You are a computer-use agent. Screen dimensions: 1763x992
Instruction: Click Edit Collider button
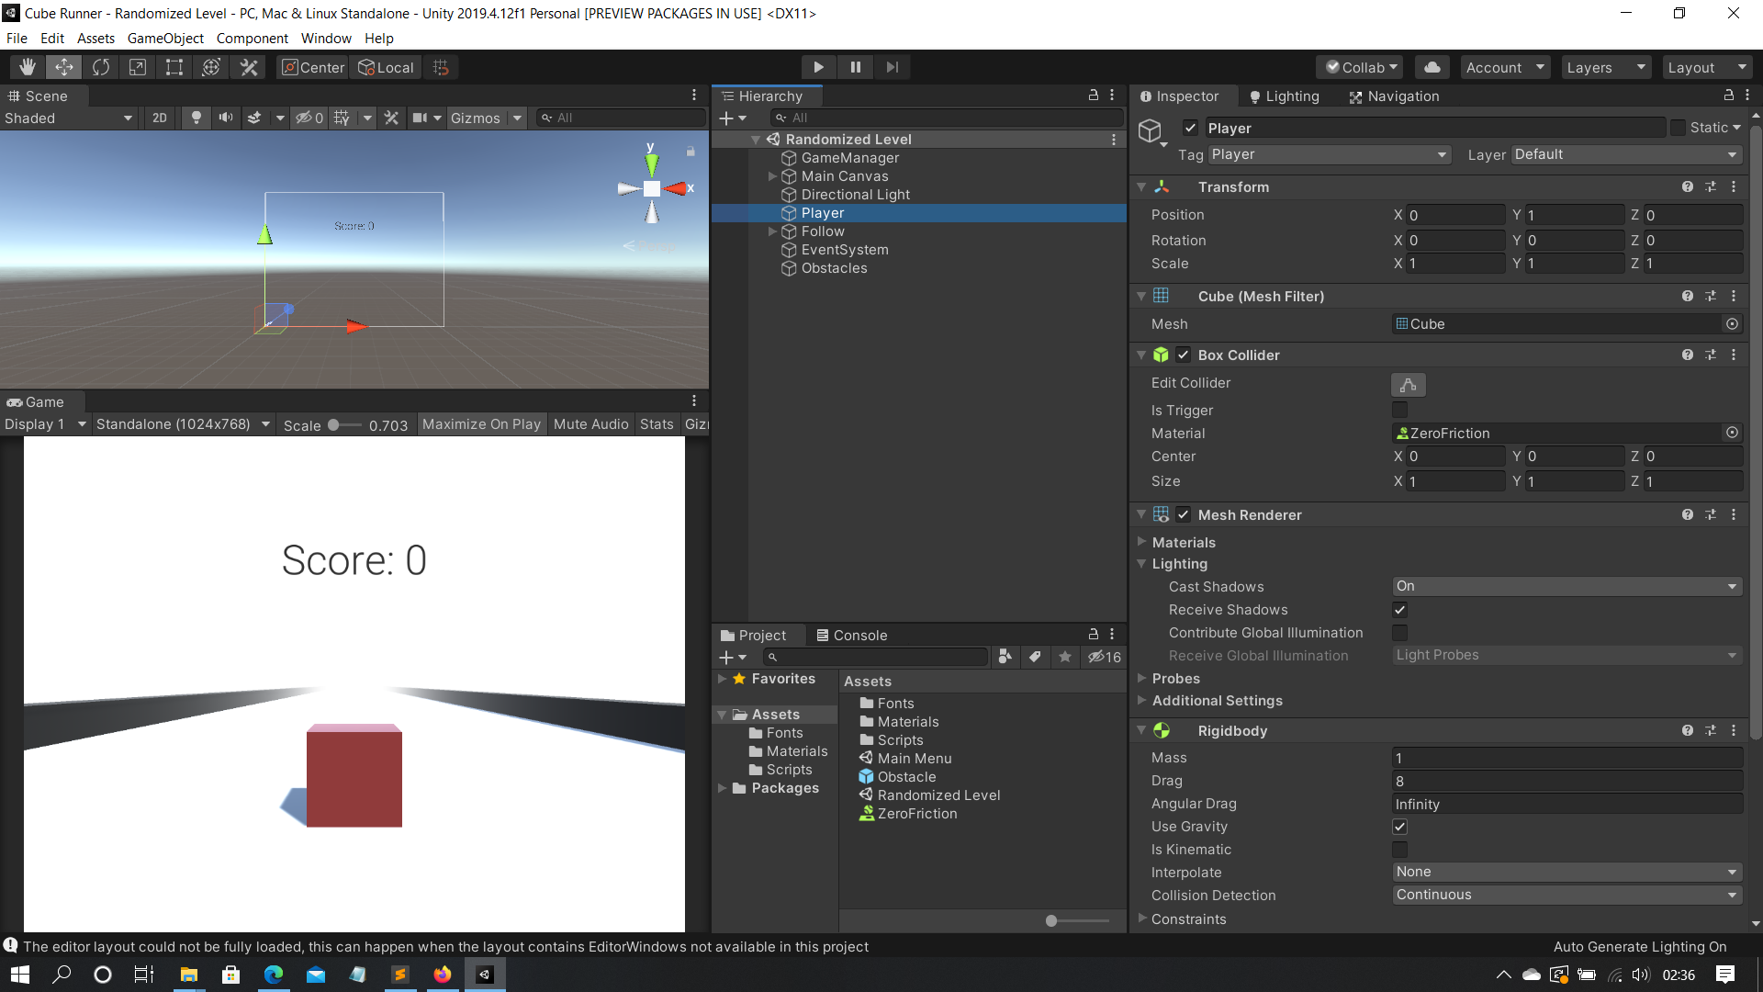click(x=1408, y=385)
